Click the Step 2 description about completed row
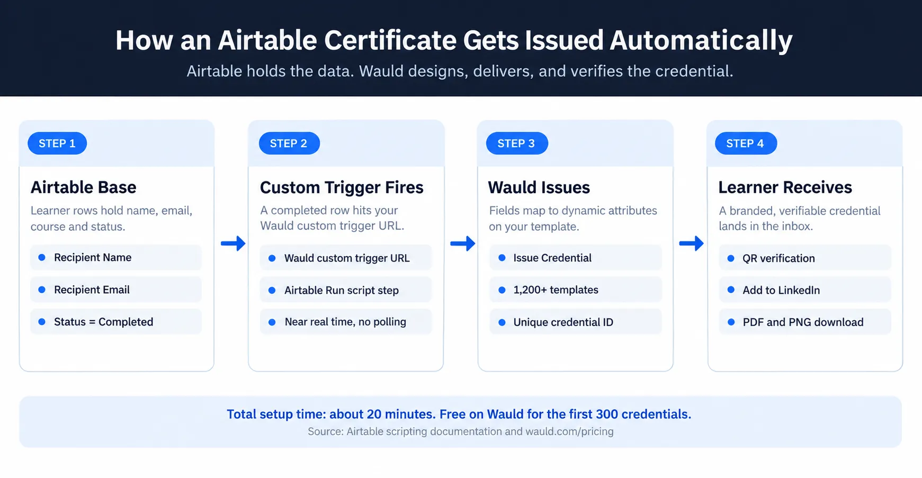 [332, 218]
